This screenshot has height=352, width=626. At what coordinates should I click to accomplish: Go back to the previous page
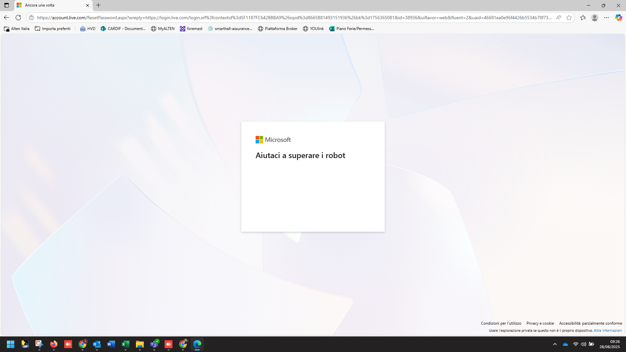tap(7, 18)
